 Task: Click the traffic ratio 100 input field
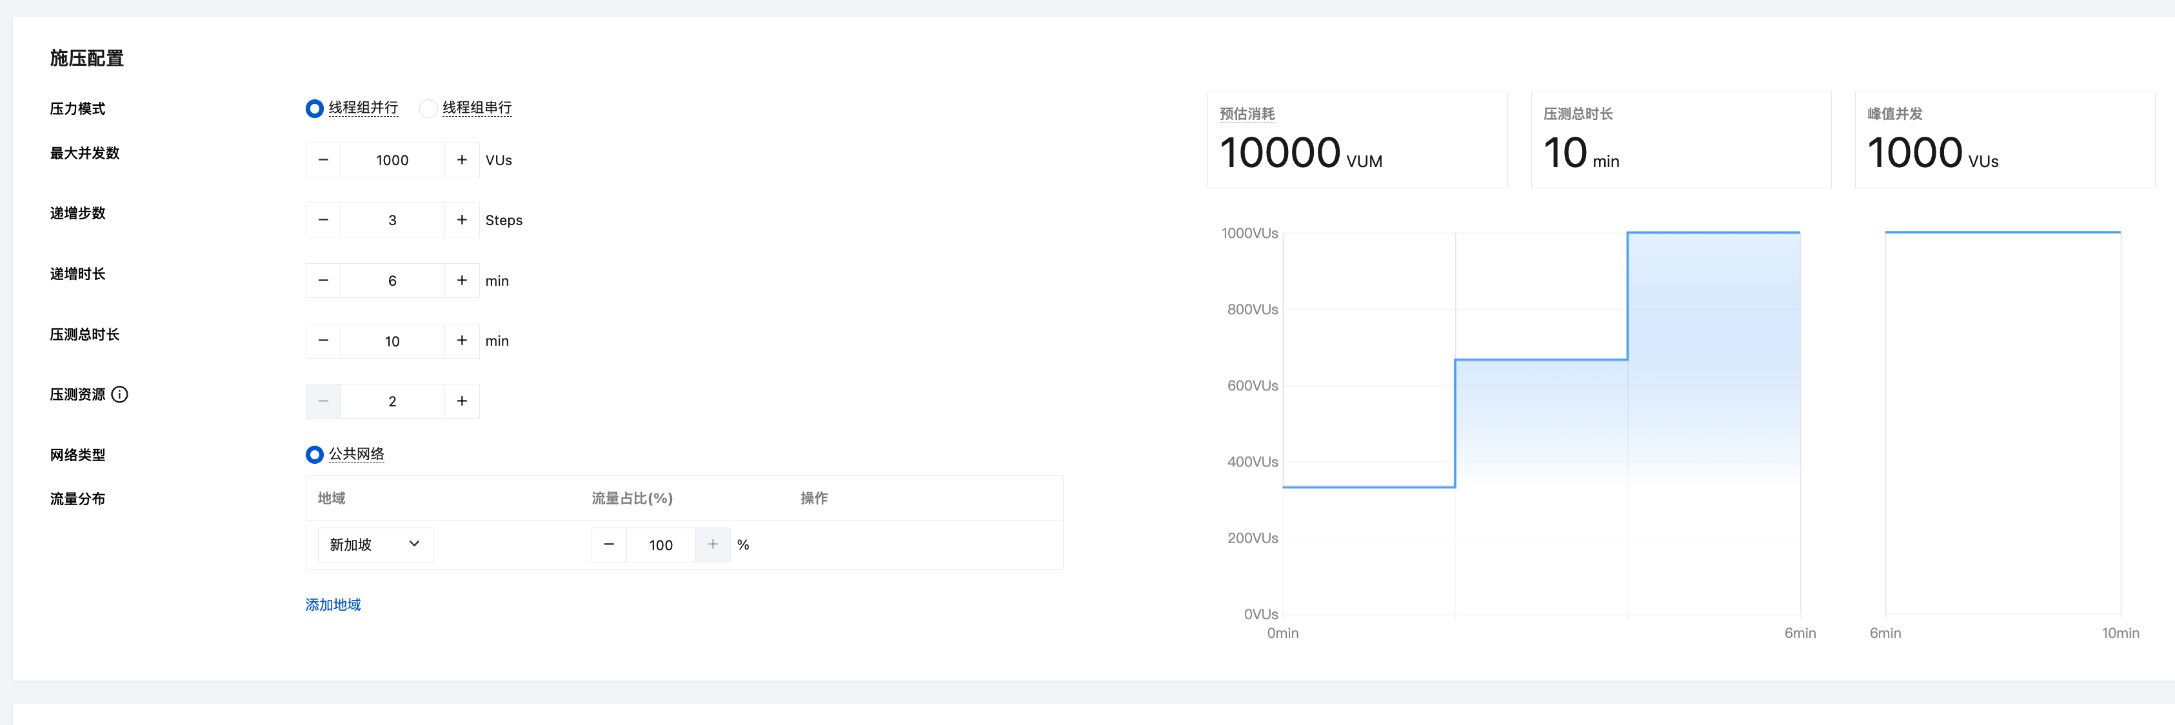(x=660, y=544)
